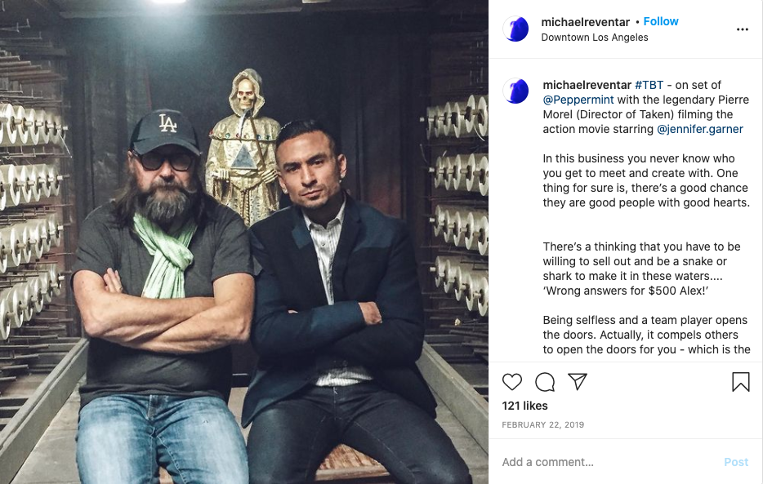Click the post photo of two men
Viewport: 763px width, 484px height.
click(x=243, y=242)
